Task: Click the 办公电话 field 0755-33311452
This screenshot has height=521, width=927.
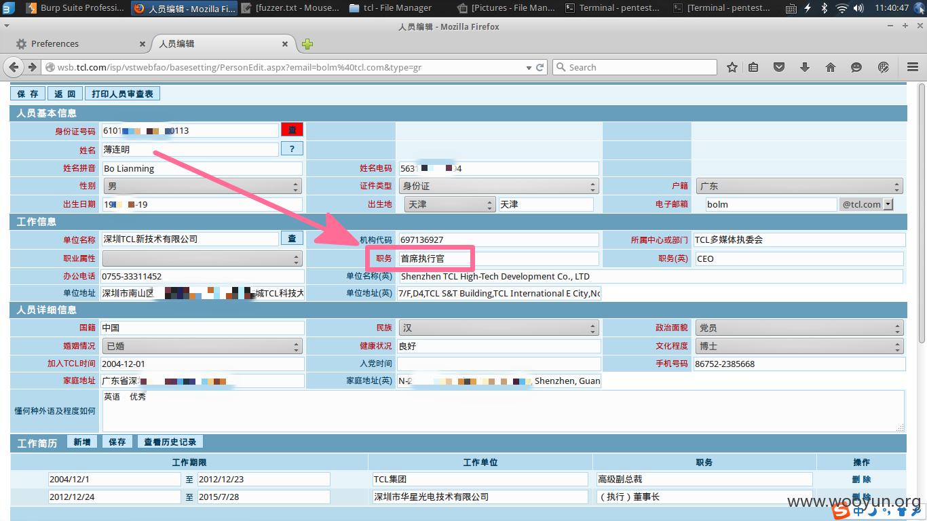Action: 202,277
